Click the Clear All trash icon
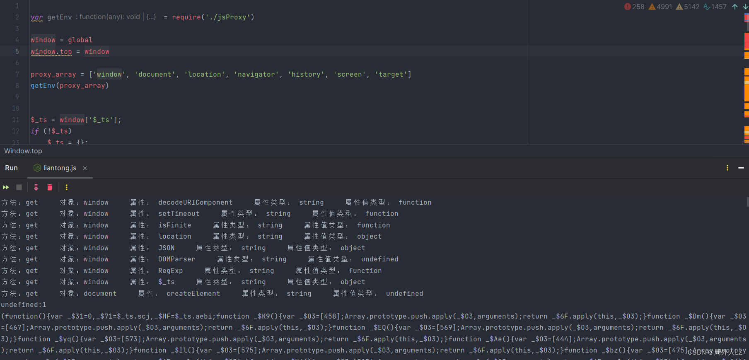Image resolution: width=749 pixels, height=360 pixels. coord(50,187)
